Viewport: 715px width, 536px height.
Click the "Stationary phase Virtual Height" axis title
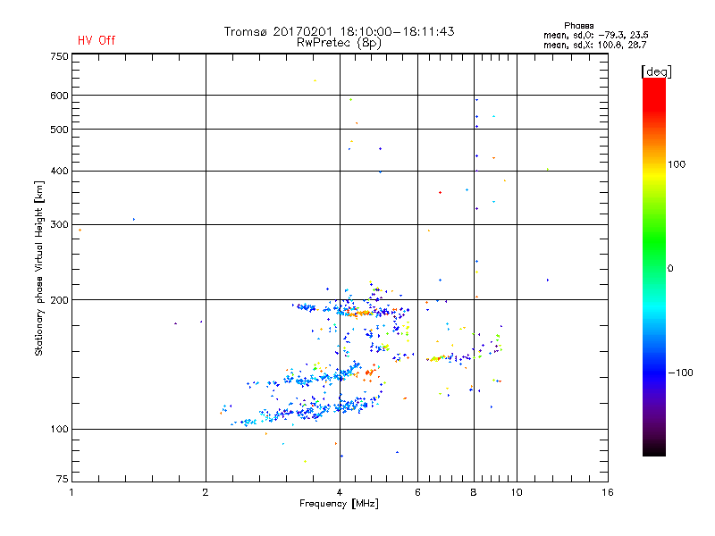(x=39, y=268)
